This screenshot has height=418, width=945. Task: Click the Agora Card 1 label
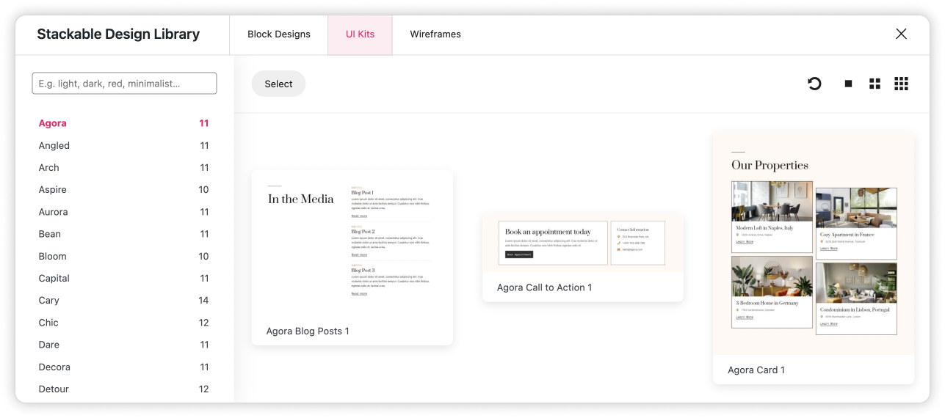[x=756, y=370]
